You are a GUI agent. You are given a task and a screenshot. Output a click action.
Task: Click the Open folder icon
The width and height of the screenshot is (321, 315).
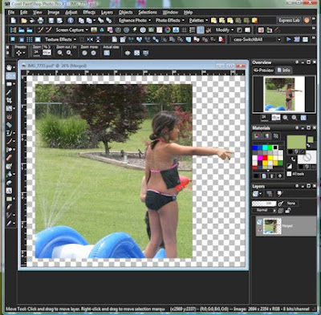(x=24, y=20)
